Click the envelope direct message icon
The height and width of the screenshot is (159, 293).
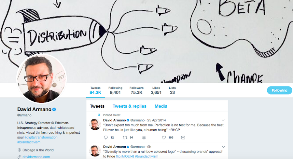point(183,138)
